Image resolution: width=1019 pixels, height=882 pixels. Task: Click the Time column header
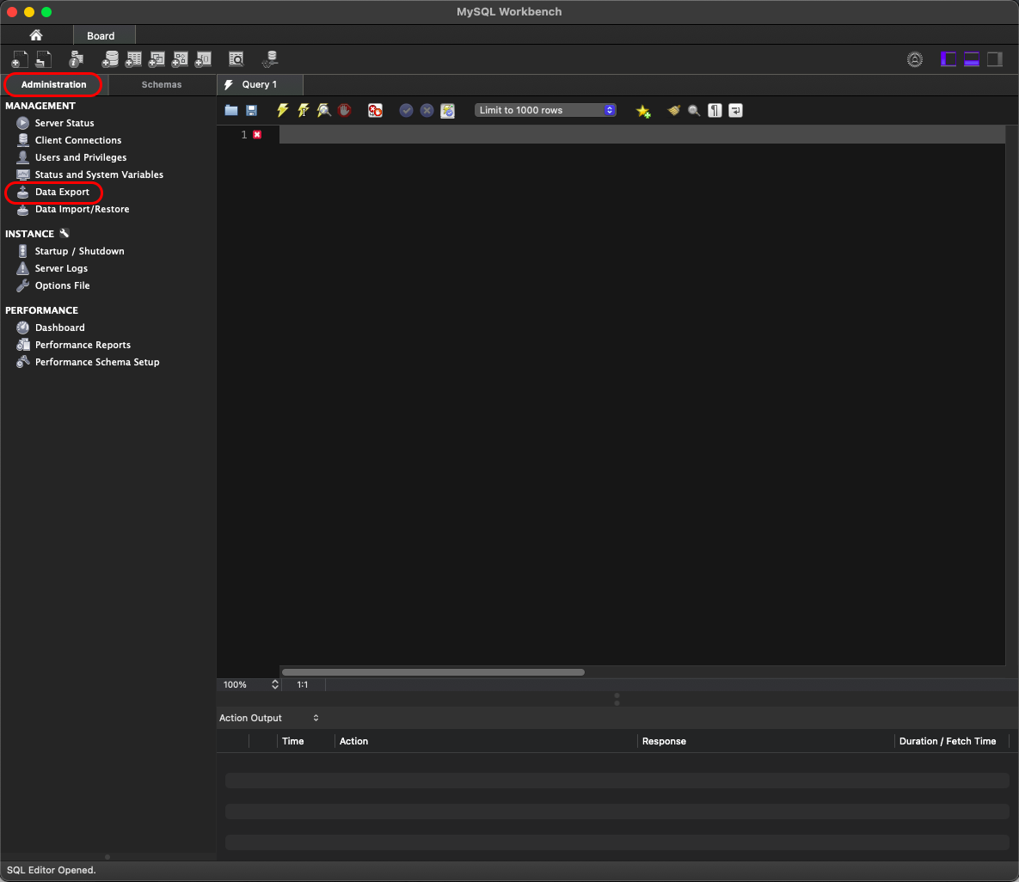pyautogui.click(x=293, y=741)
